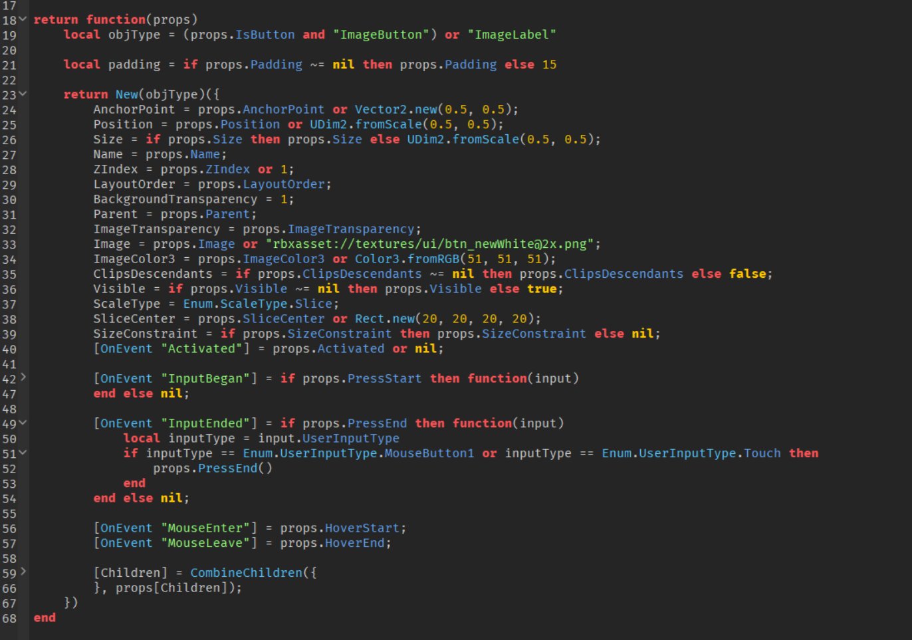Collapse the function fold on line 18
This screenshot has height=640, width=912.
pos(23,19)
